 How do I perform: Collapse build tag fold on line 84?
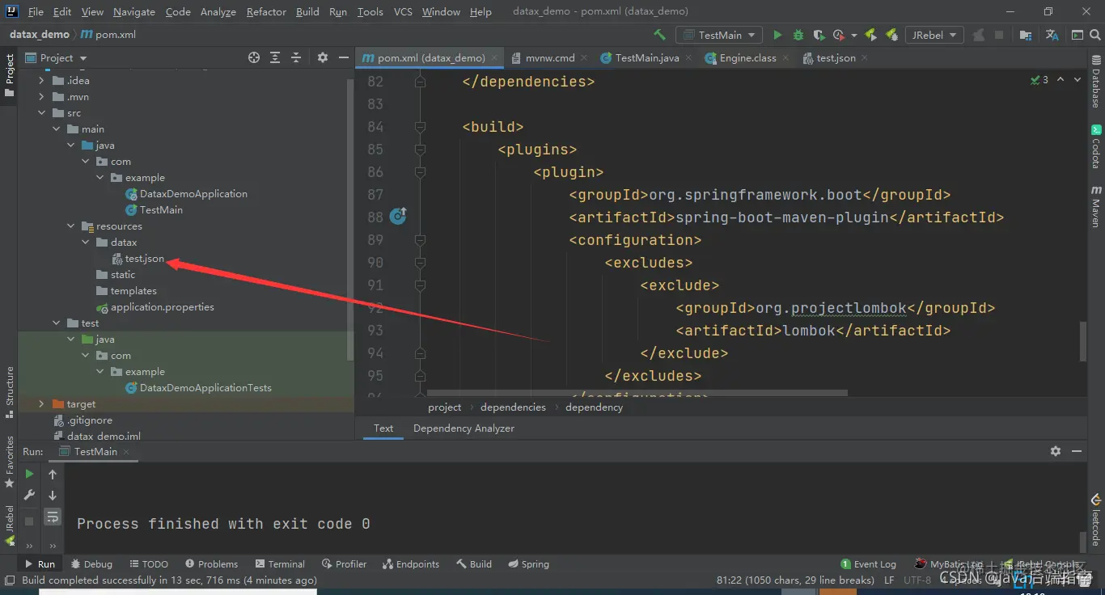pos(420,127)
